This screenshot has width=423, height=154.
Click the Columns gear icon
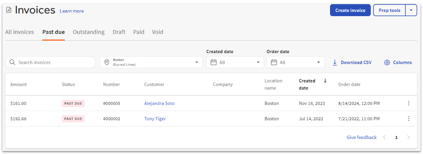click(387, 63)
